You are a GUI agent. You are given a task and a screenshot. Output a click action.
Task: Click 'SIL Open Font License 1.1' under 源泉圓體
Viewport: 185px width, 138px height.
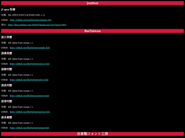(x=21, y=123)
